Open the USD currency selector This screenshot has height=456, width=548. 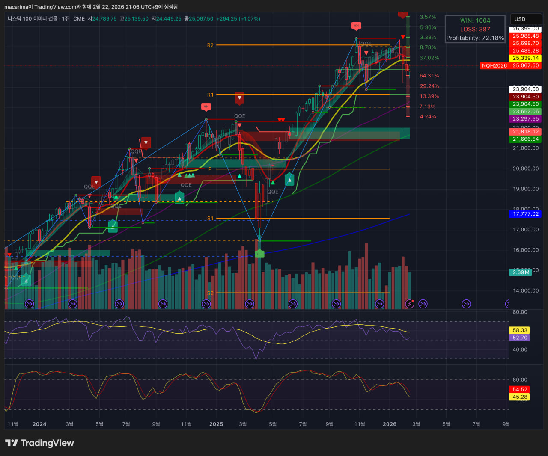[526, 19]
